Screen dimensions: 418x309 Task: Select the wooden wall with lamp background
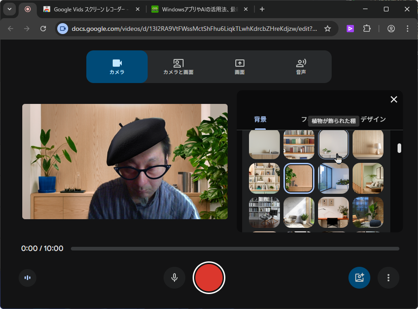tap(368, 145)
